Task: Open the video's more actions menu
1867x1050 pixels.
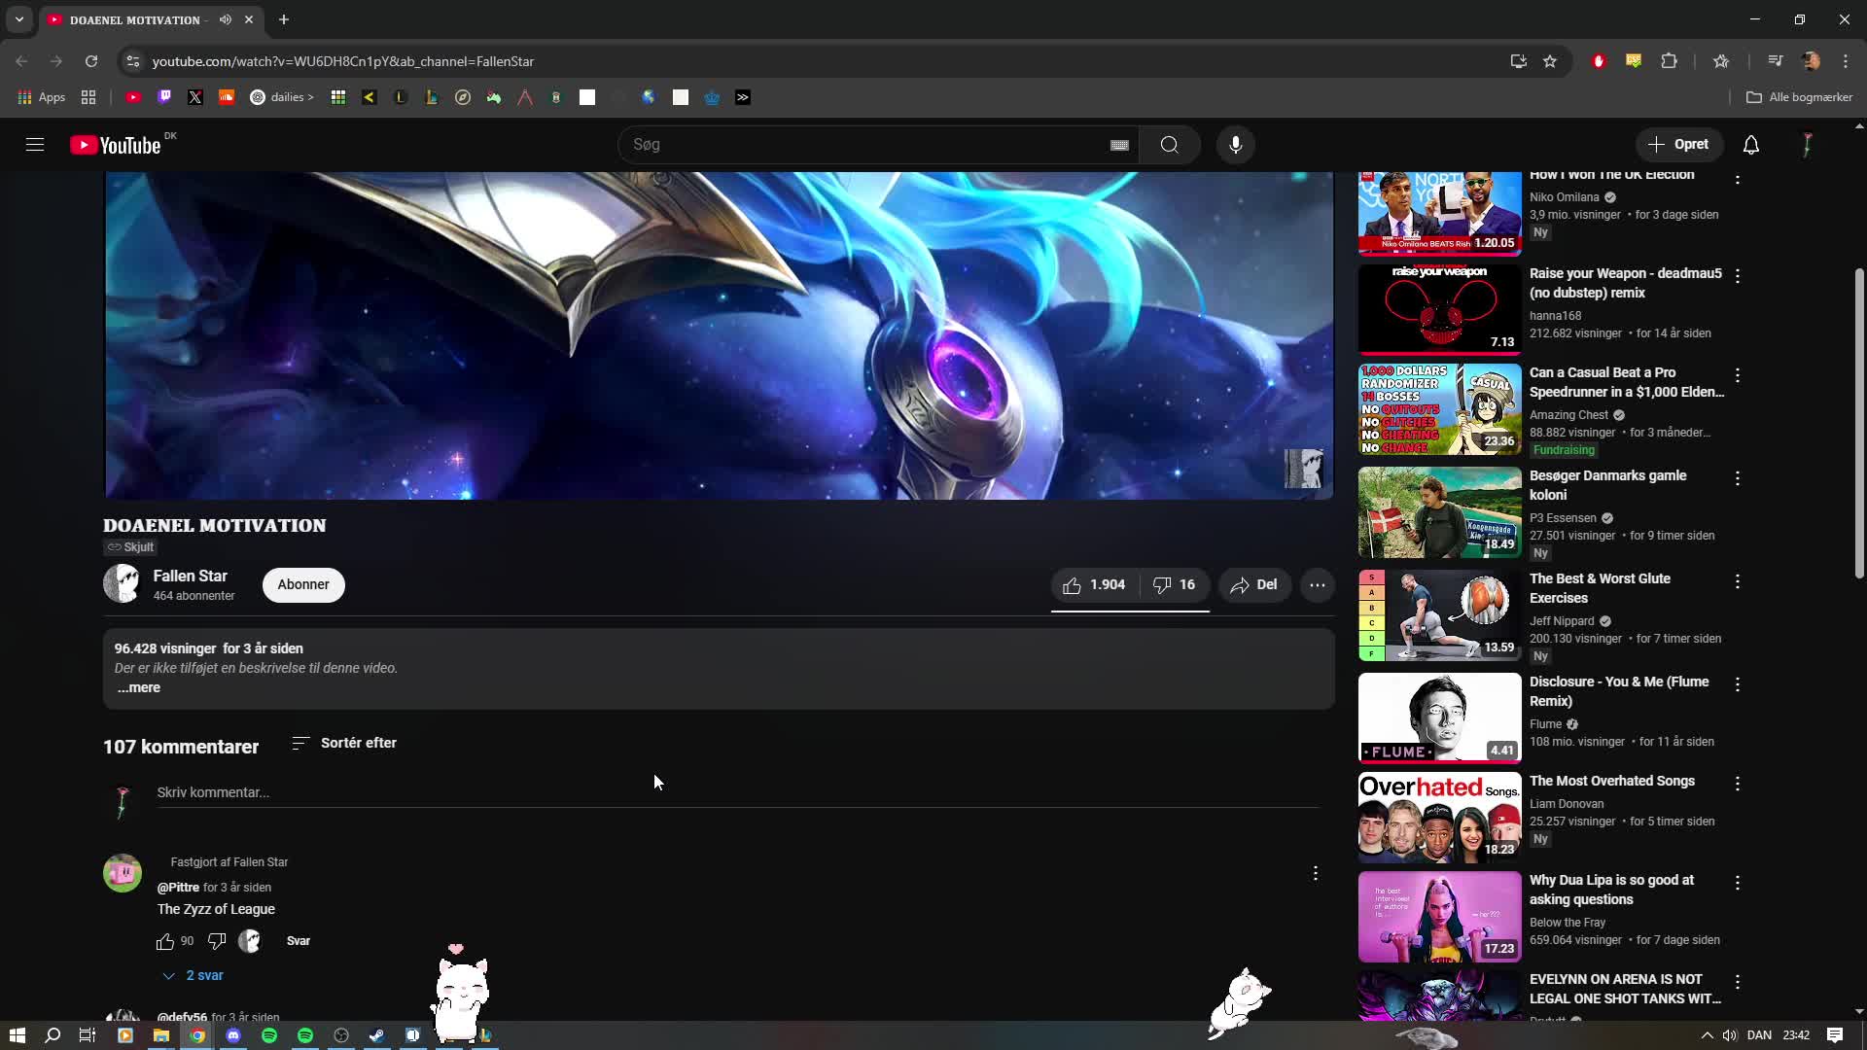Action: click(x=1317, y=585)
